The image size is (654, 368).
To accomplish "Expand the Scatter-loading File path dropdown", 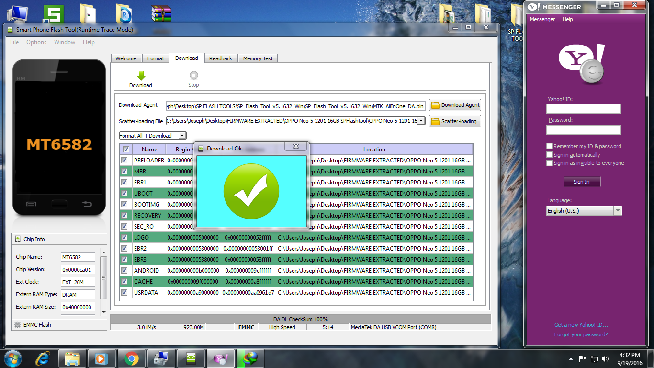I will 421,121.
